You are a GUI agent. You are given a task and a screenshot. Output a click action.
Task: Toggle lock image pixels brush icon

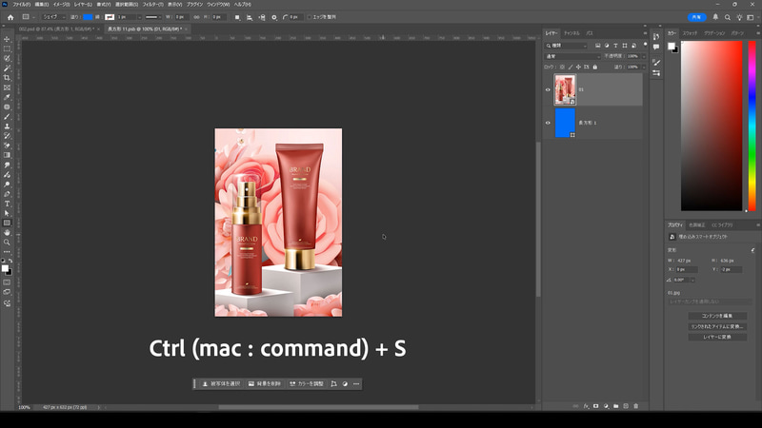click(571, 67)
